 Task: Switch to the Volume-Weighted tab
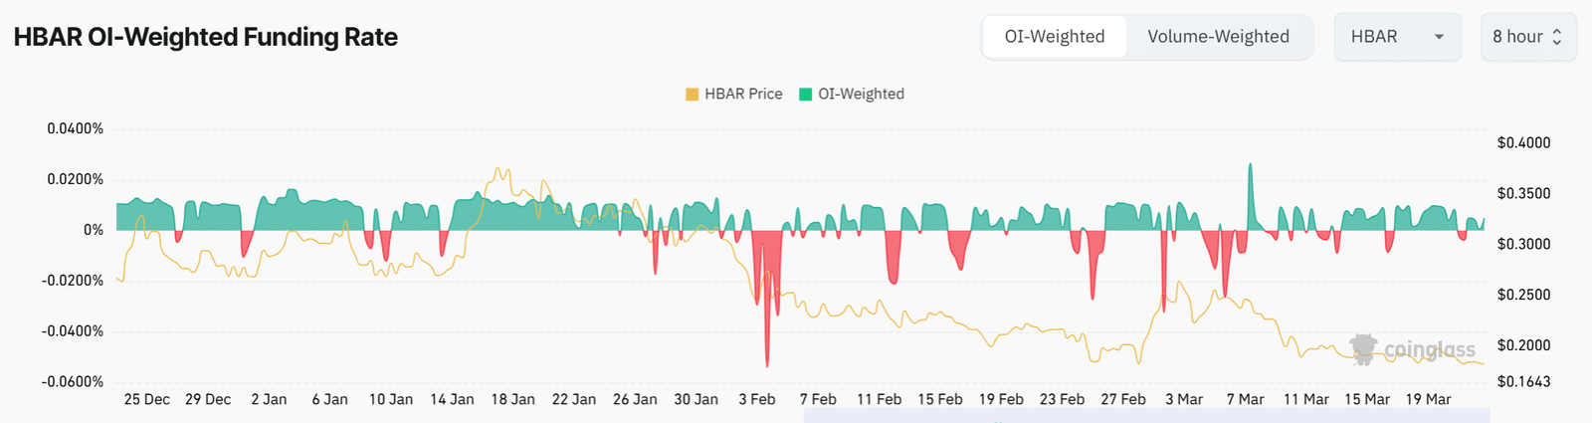click(x=1218, y=37)
